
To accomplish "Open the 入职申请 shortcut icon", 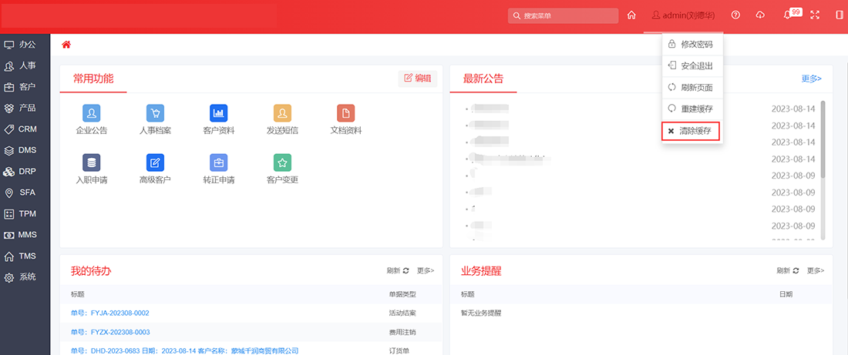I will pos(92,162).
